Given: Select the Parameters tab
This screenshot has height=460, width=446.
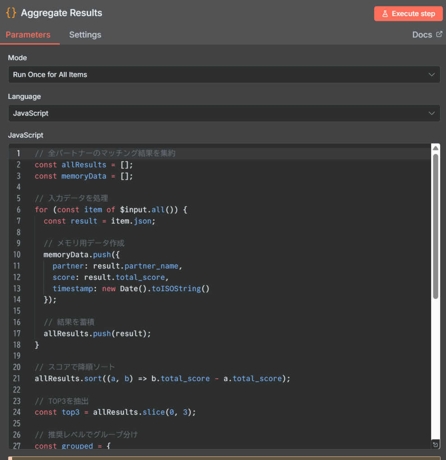Looking at the screenshot, I should click(x=28, y=35).
